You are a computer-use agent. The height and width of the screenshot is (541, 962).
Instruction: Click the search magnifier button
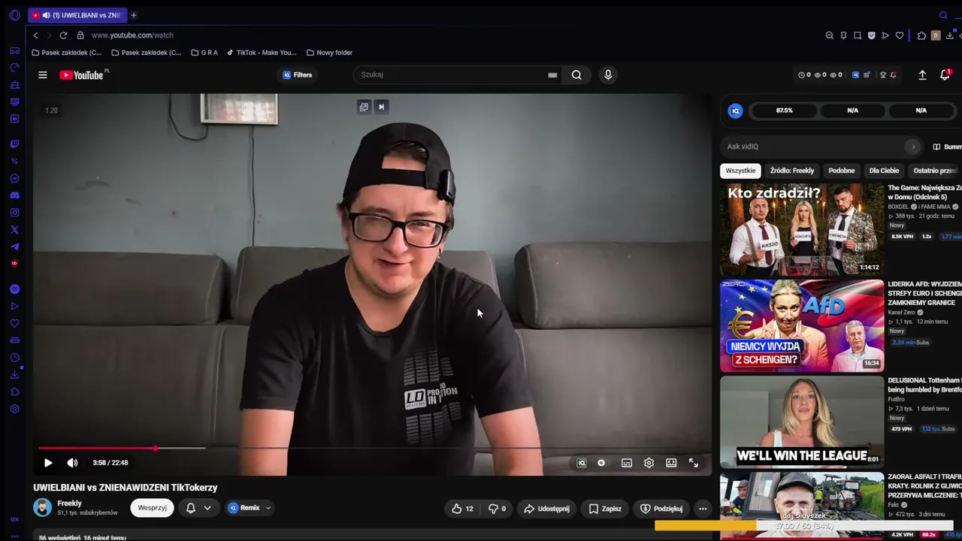(576, 75)
